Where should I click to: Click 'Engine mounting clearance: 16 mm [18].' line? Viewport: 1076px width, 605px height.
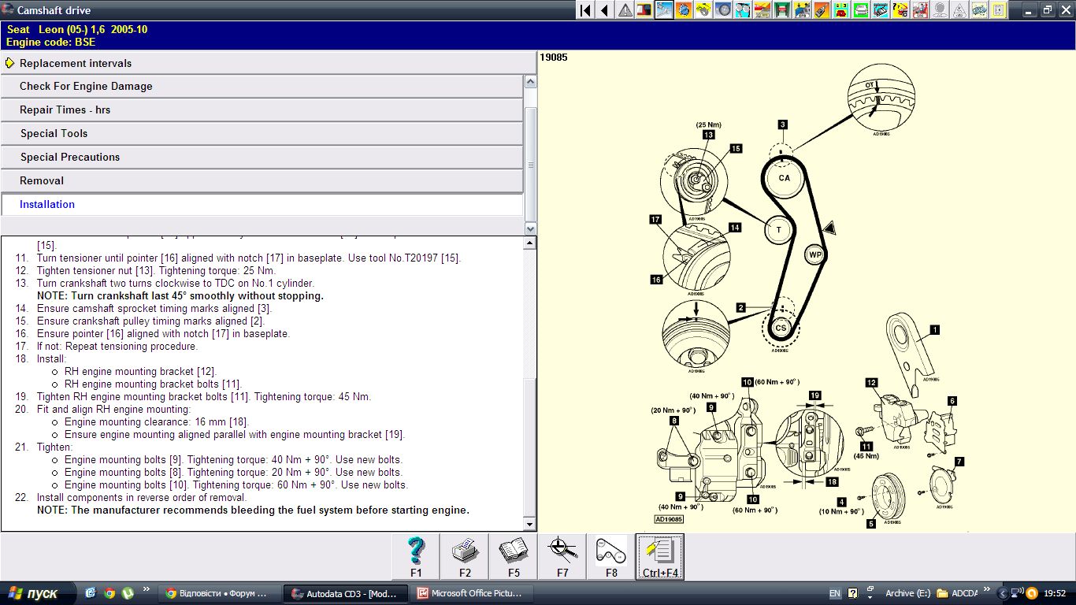pyautogui.click(x=157, y=422)
